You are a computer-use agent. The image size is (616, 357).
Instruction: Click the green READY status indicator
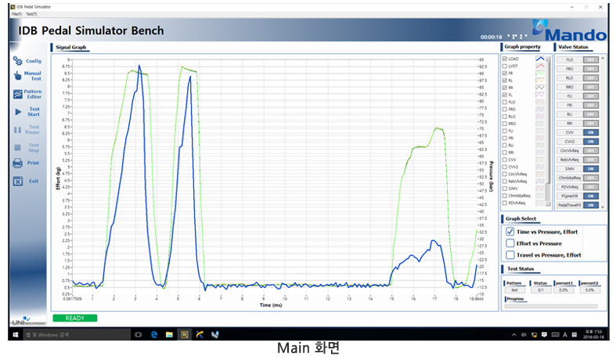pos(74,318)
